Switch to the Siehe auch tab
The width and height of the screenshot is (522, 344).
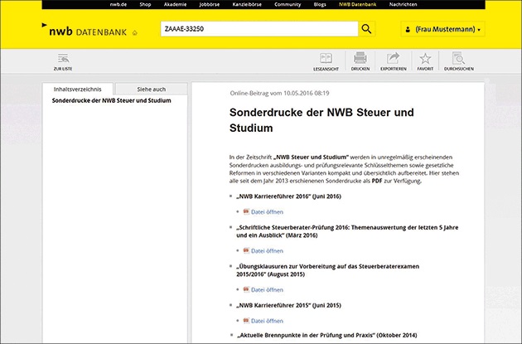tap(151, 89)
